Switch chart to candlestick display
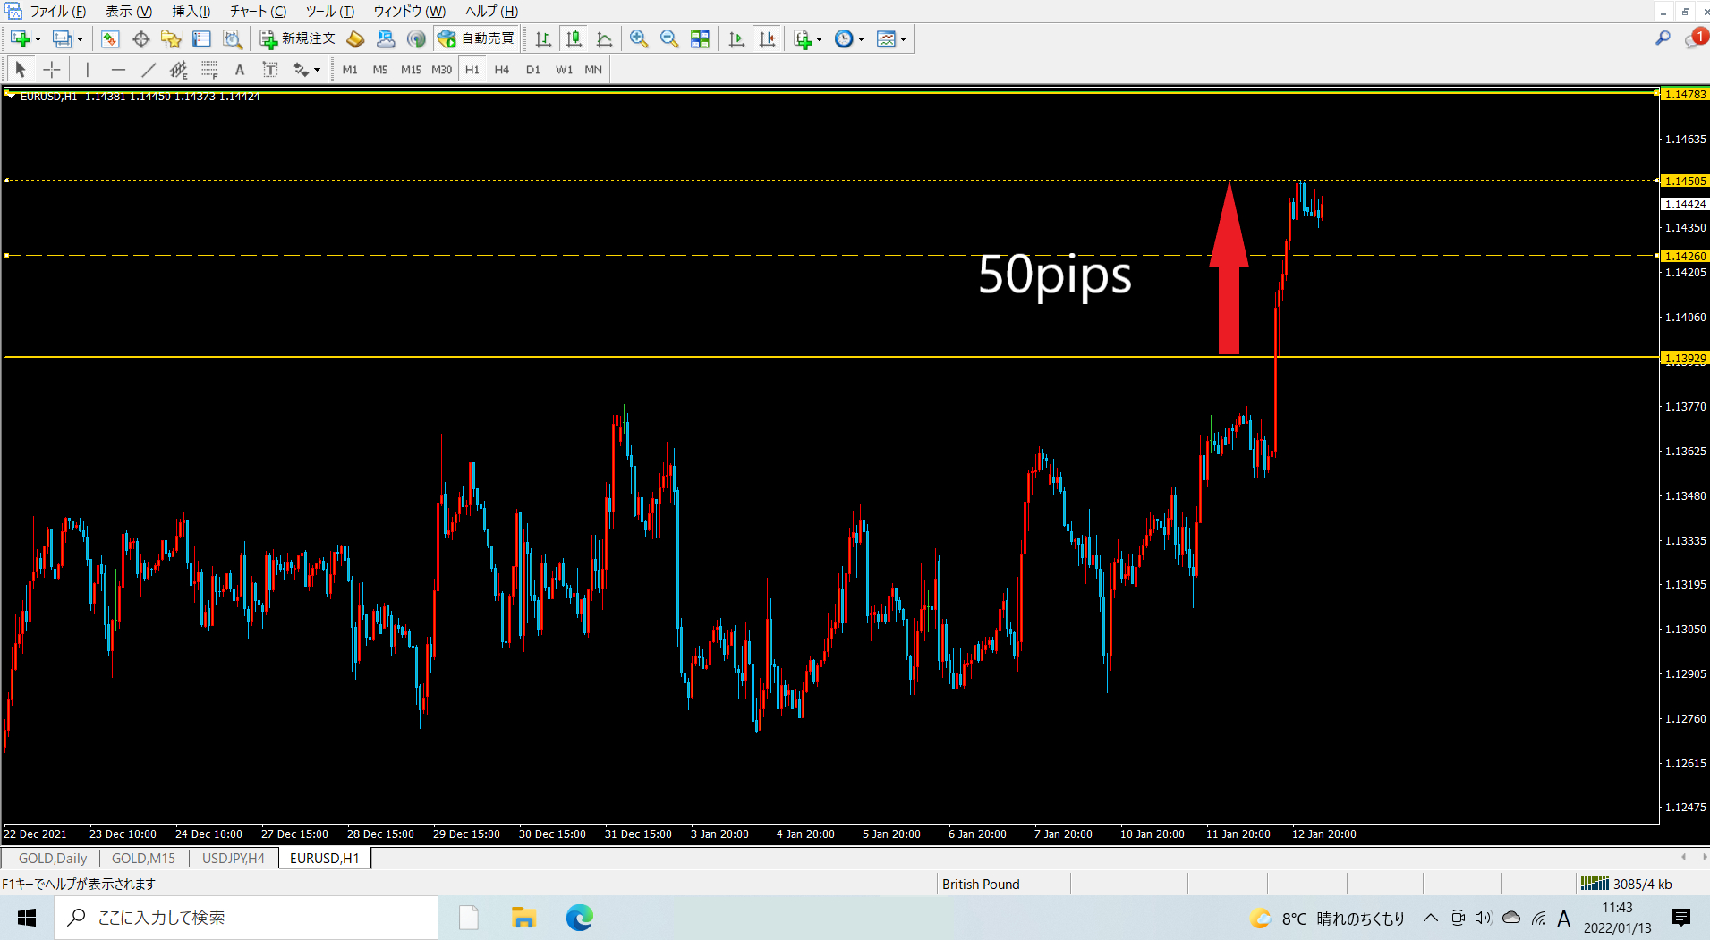The height and width of the screenshot is (940, 1710). point(574,38)
